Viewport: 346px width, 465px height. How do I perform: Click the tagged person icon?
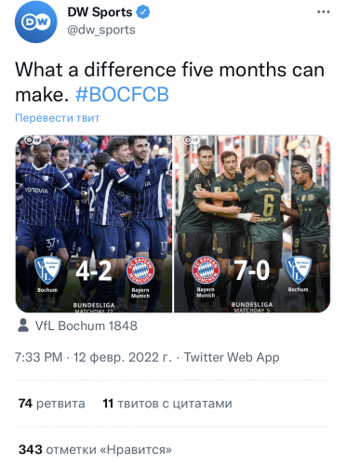(x=23, y=325)
